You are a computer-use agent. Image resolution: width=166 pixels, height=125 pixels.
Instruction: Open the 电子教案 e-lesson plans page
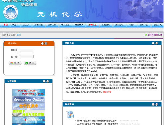(x=65, y=25)
